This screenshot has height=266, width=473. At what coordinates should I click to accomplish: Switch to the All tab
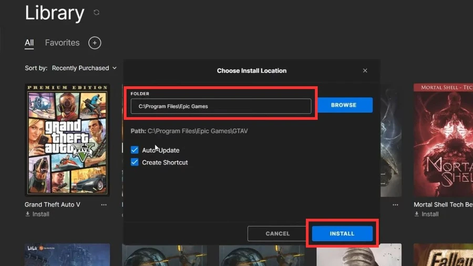coord(29,43)
